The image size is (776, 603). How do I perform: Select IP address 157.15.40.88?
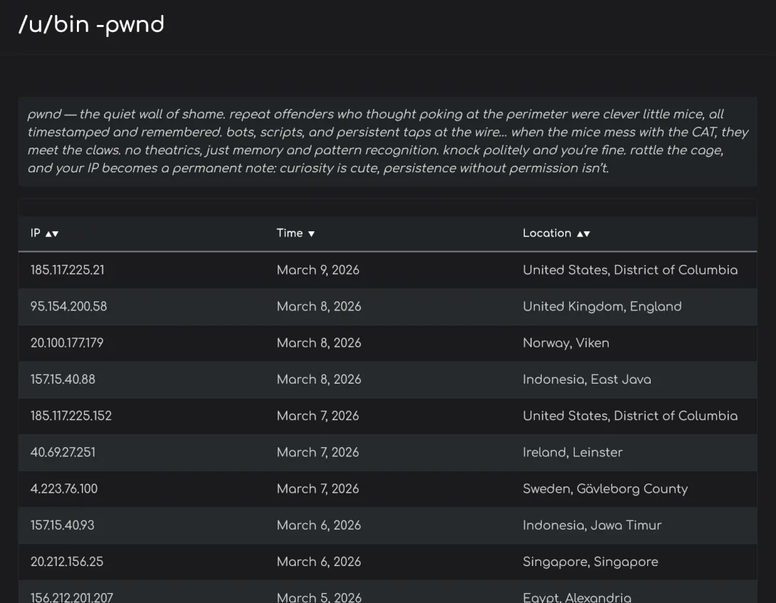63,379
